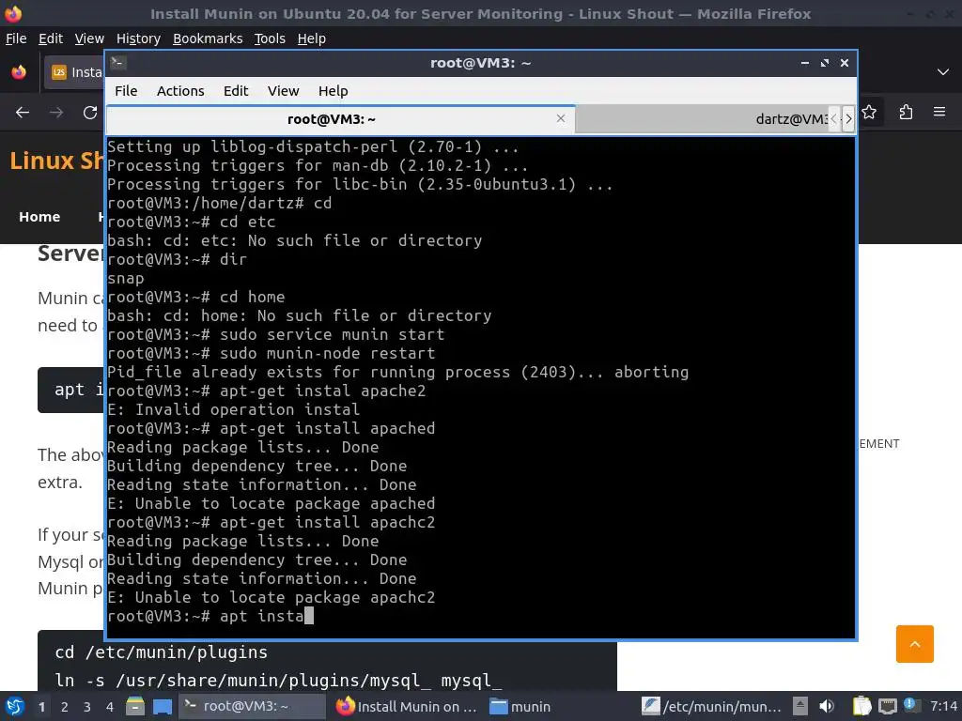Open the terminal View menu

pyautogui.click(x=283, y=91)
